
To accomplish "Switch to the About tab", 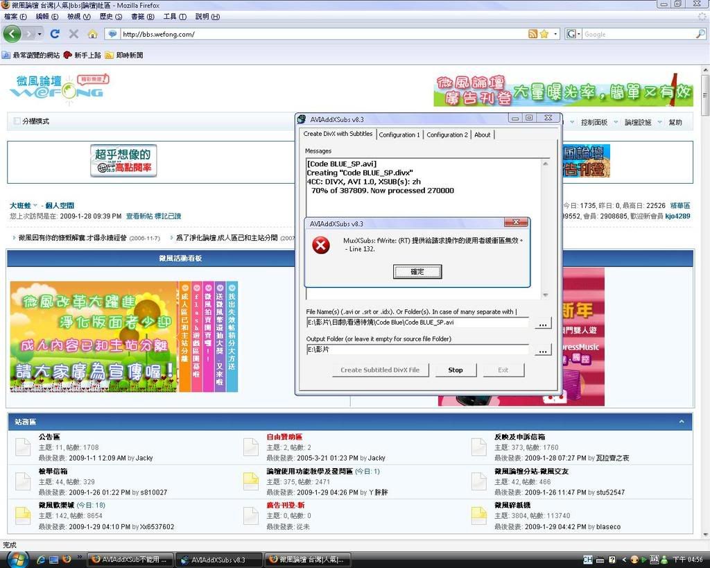I will pos(483,135).
